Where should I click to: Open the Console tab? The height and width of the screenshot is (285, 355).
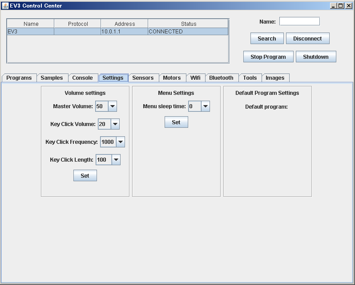pyautogui.click(x=82, y=77)
